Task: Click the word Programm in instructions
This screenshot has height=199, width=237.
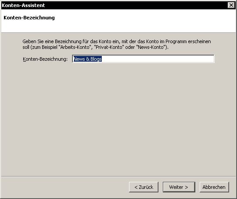Action: (x=176, y=41)
